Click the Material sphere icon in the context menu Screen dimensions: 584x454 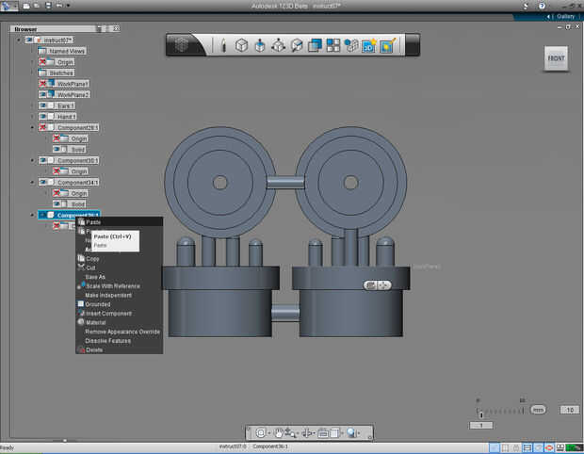point(80,322)
